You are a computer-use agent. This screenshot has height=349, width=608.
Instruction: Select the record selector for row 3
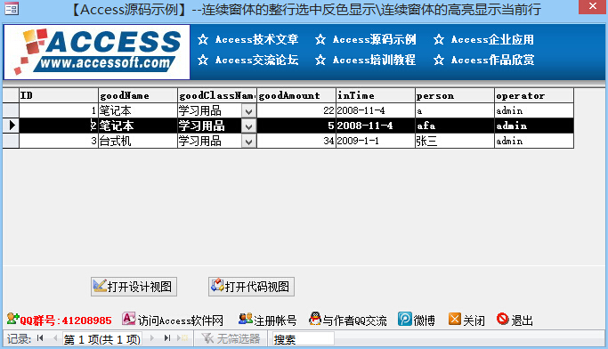point(11,142)
